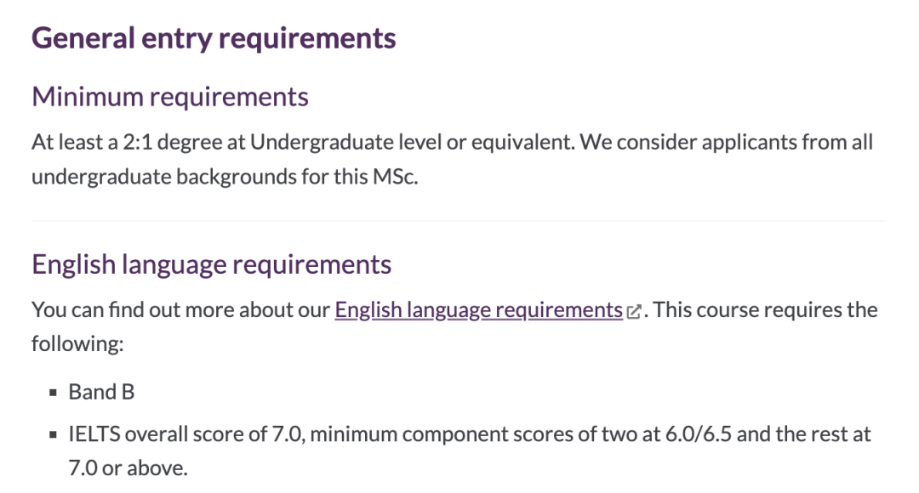
Task: Select the Band B list item text
Action: tap(101, 392)
